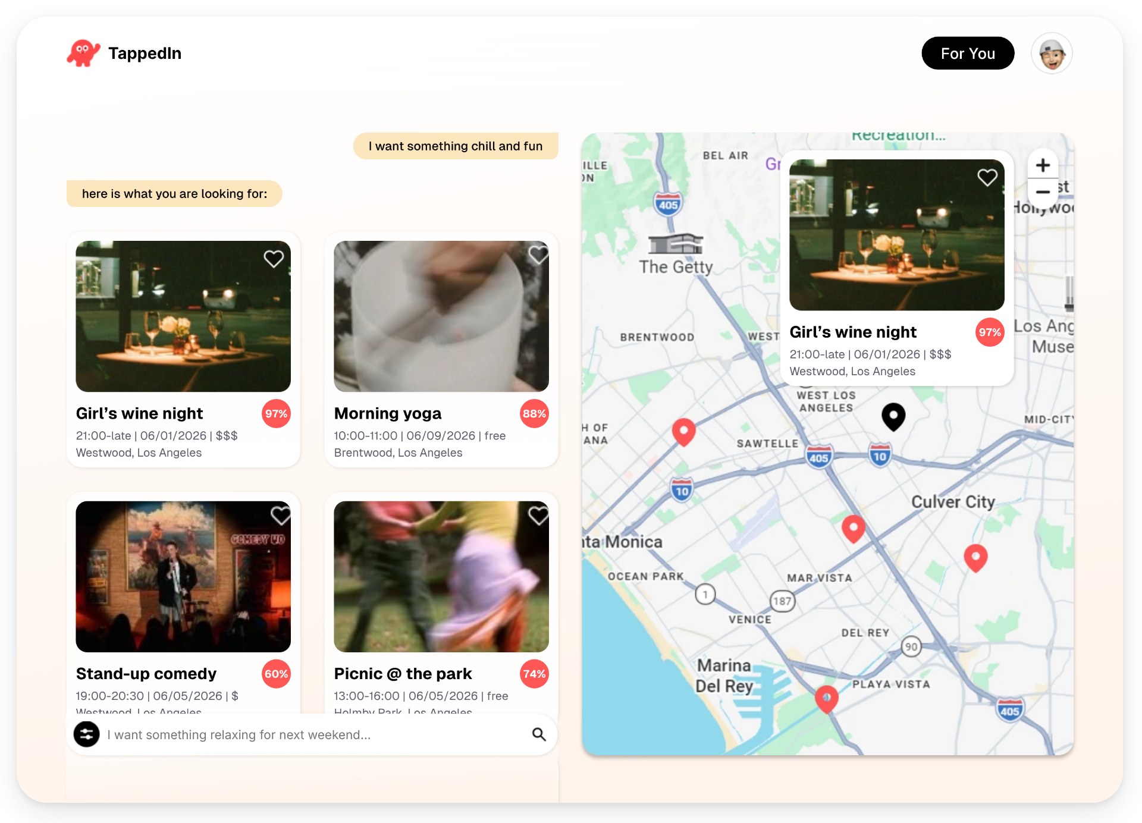The width and height of the screenshot is (1142, 823).
Task: Open the Stand-up comedy title
Action: pos(146,673)
